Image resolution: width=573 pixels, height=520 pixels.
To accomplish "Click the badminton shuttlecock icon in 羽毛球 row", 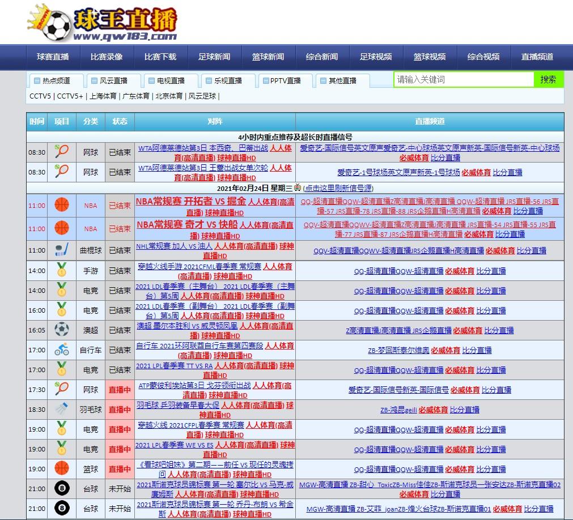I will click(x=62, y=409).
